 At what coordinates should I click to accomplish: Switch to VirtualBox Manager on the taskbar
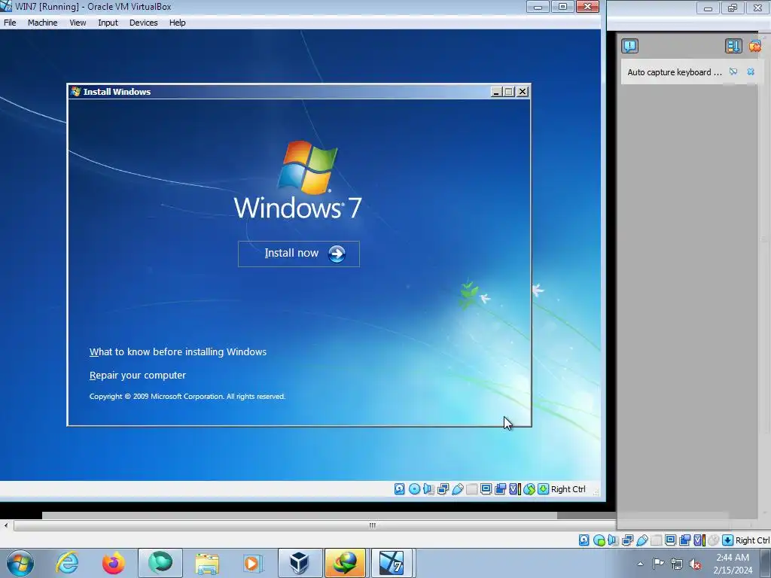pyautogui.click(x=300, y=563)
